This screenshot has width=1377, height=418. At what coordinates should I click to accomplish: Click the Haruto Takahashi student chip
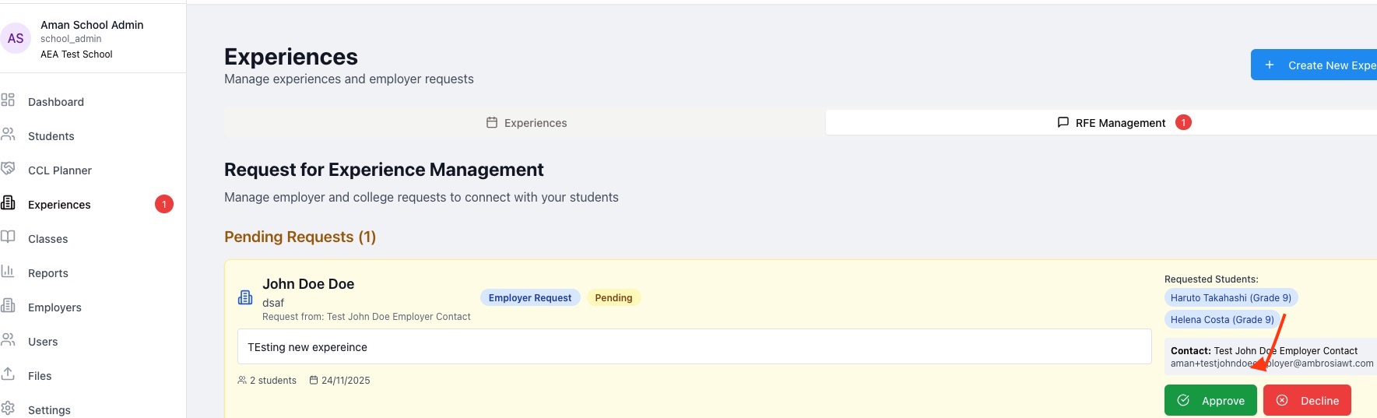pos(1230,298)
